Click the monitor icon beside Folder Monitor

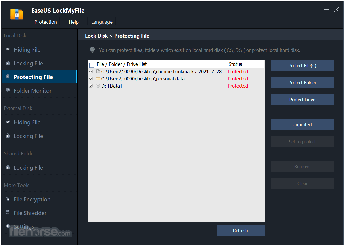pyautogui.click(x=8, y=90)
